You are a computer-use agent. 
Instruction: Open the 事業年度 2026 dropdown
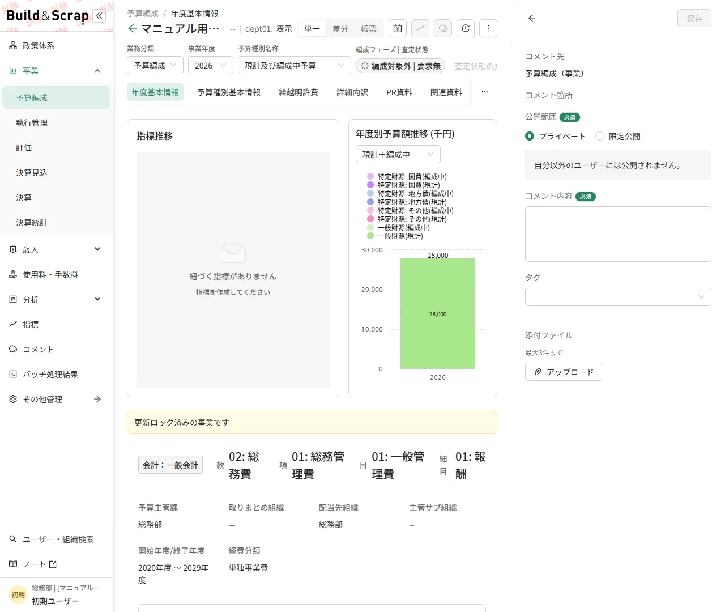211,66
